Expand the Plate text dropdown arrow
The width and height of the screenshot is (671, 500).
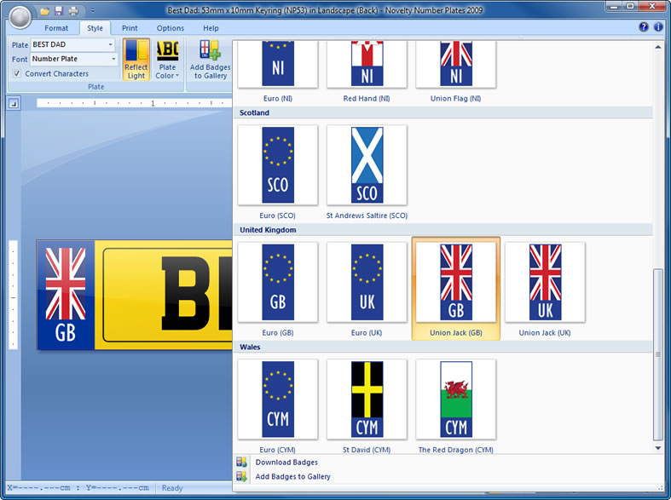click(110, 44)
